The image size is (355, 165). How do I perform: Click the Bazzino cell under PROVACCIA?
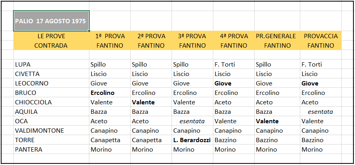(x=321, y=140)
